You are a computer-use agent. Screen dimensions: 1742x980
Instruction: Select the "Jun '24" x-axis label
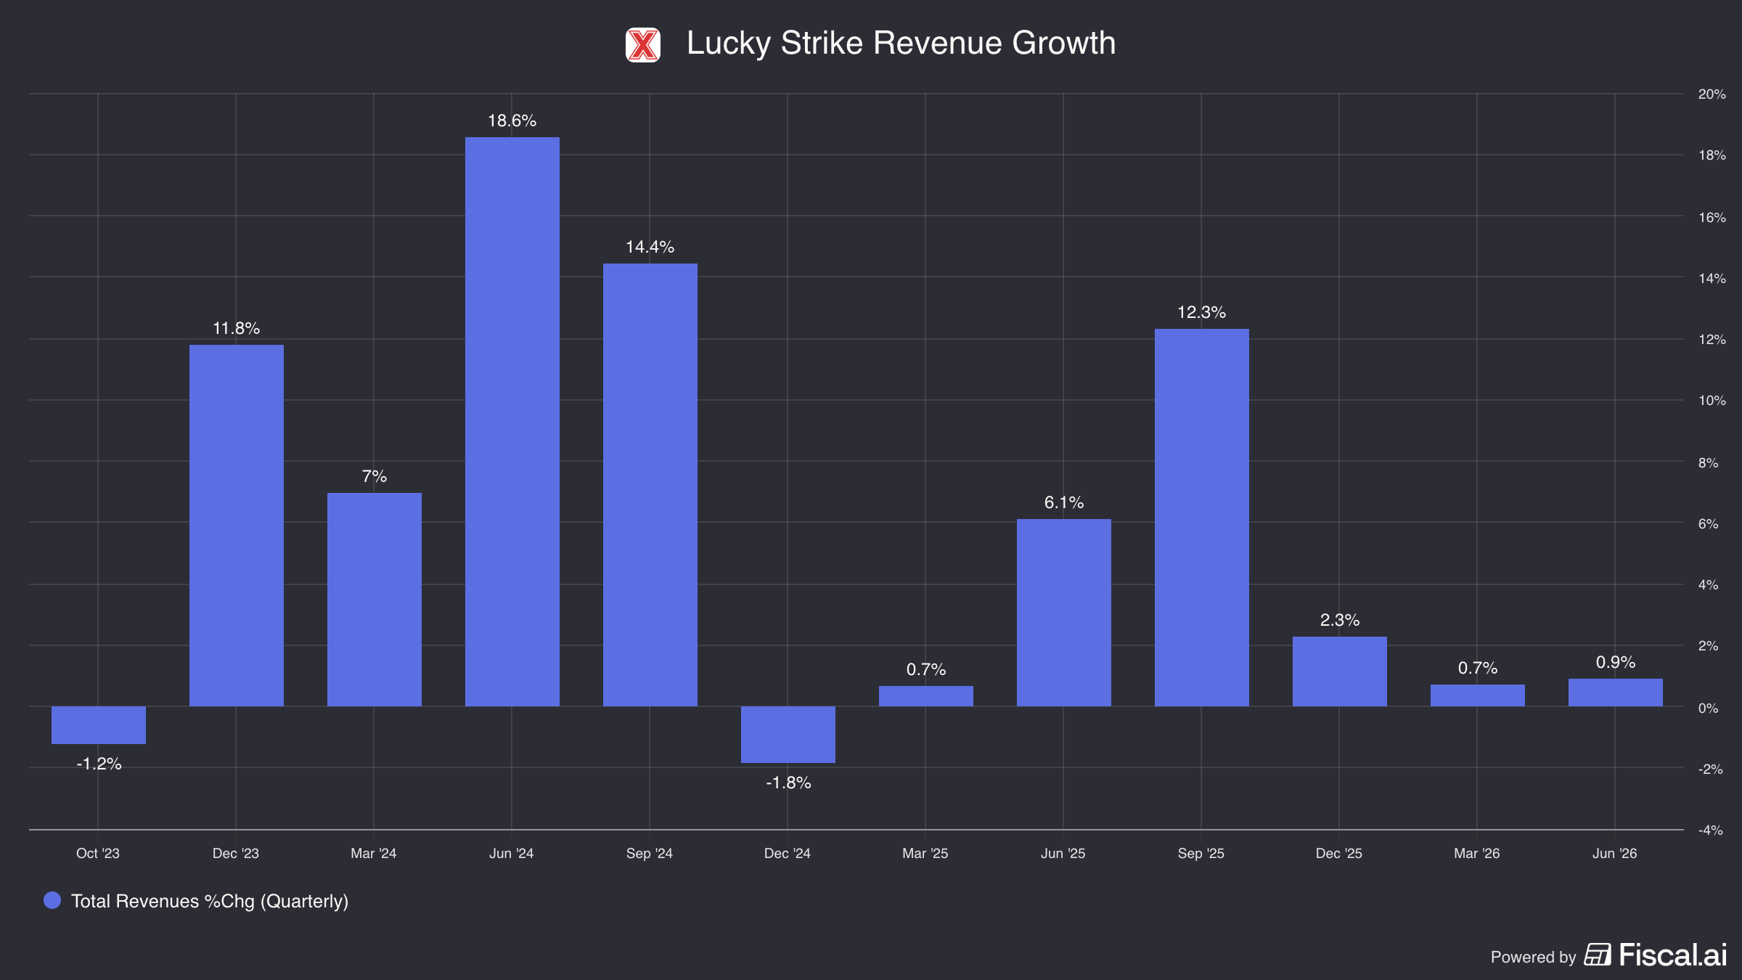pos(512,853)
